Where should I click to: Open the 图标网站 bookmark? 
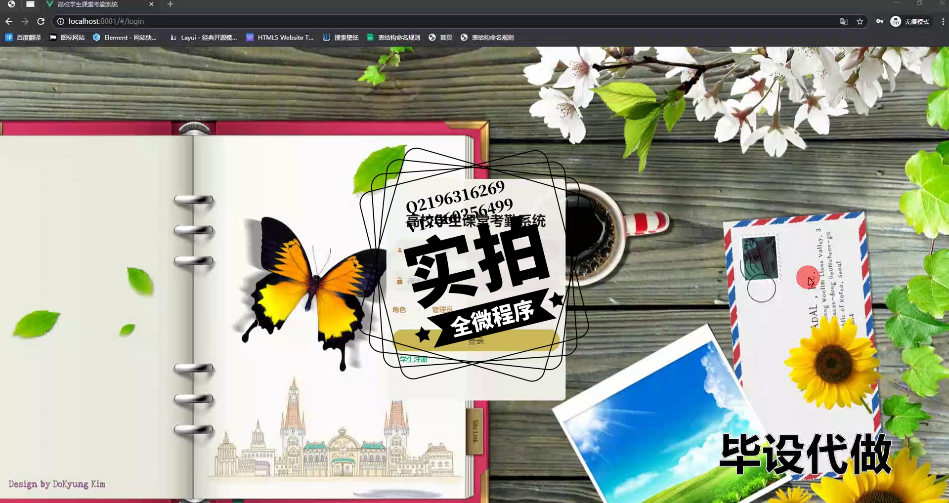(x=67, y=38)
